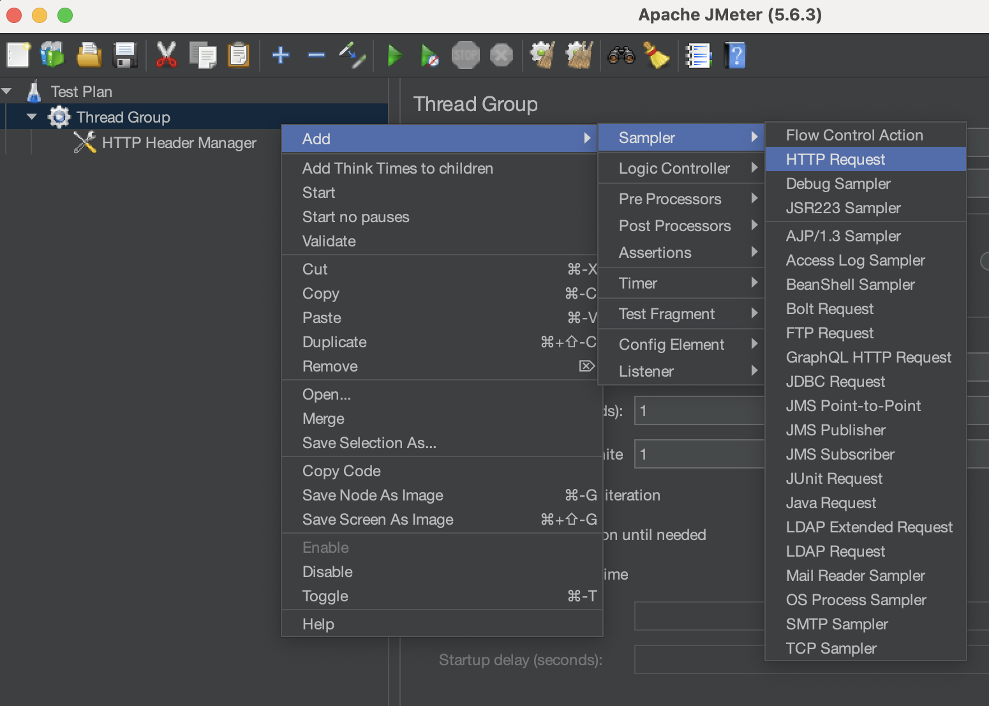The image size is (989, 706).
Task: Click the Function Helper list icon
Action: coord(699,56)
